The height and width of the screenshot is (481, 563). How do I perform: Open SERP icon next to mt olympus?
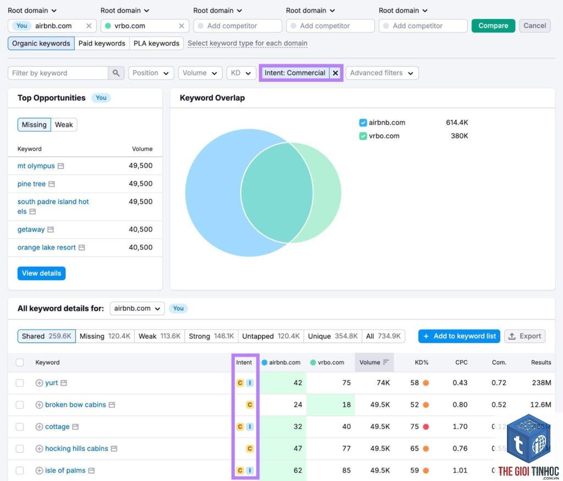(60, 166)
